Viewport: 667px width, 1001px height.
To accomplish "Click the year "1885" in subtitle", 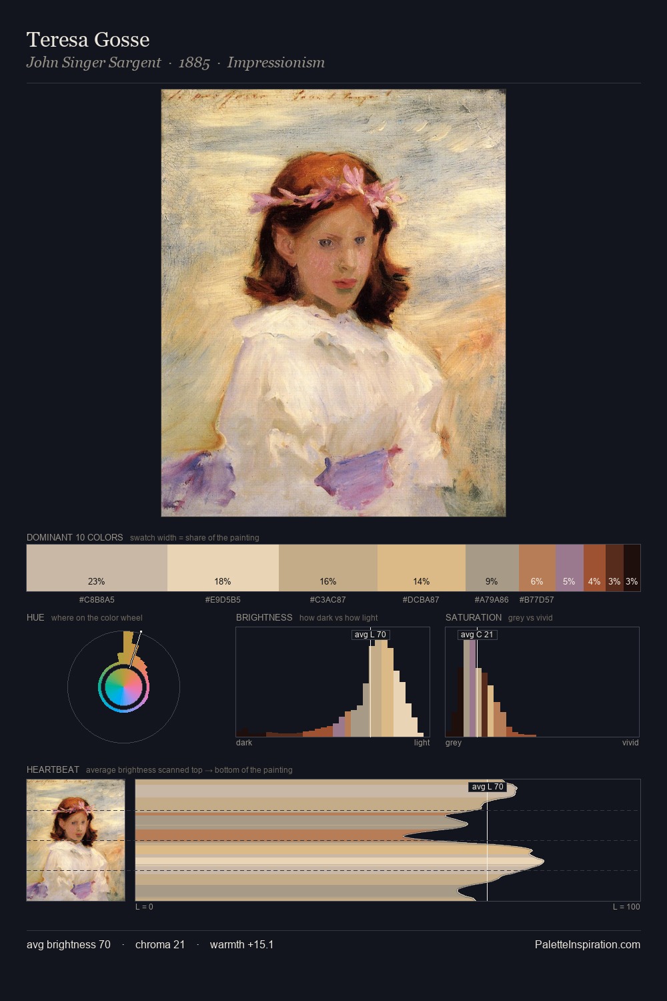I will coord(194,63).
